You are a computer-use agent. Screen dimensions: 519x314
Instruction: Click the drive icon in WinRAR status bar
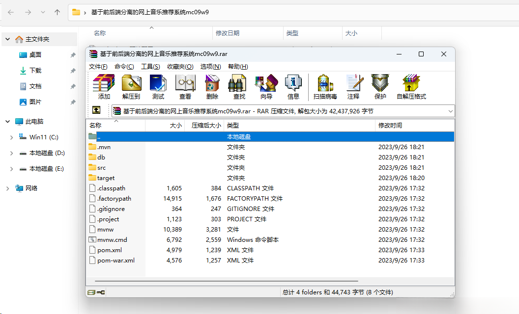[91, 292]
